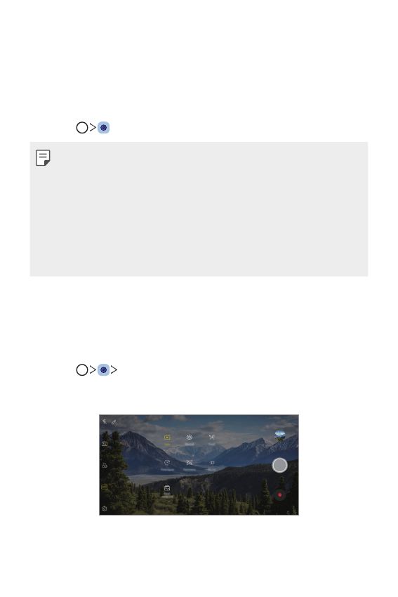Tap the round shutter button
Screen dimensions: 398x597
(x=279, y=465)
